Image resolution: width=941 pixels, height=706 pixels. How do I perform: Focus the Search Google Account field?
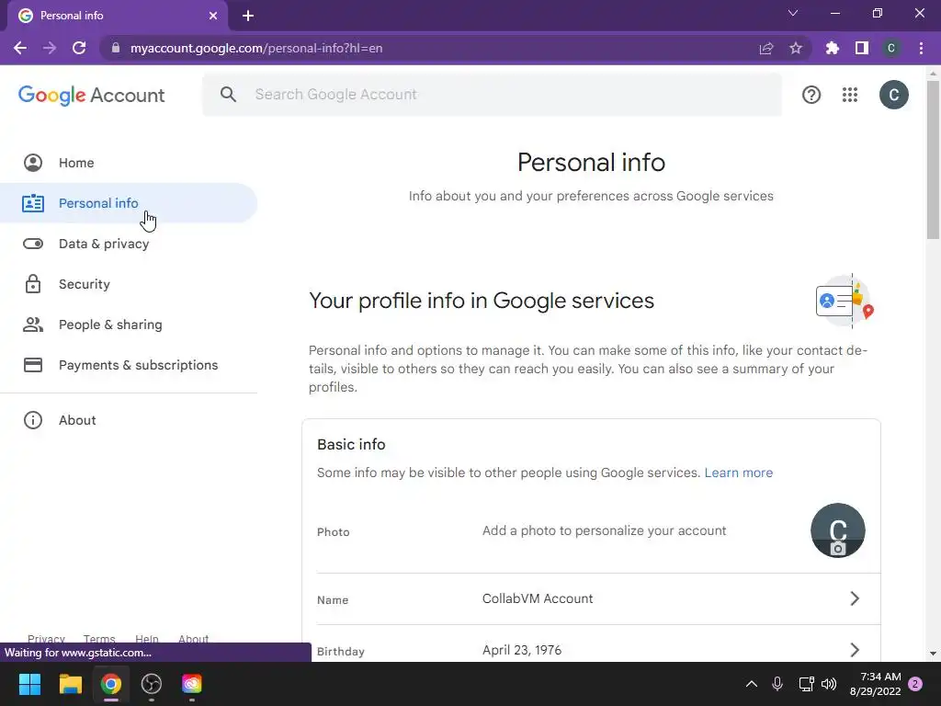(493, 95)
